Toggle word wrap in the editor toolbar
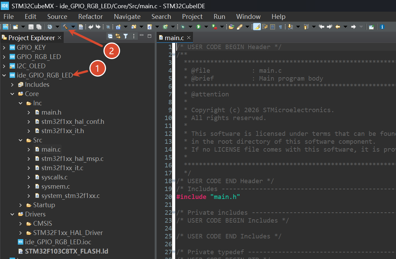 coord(265,27)
